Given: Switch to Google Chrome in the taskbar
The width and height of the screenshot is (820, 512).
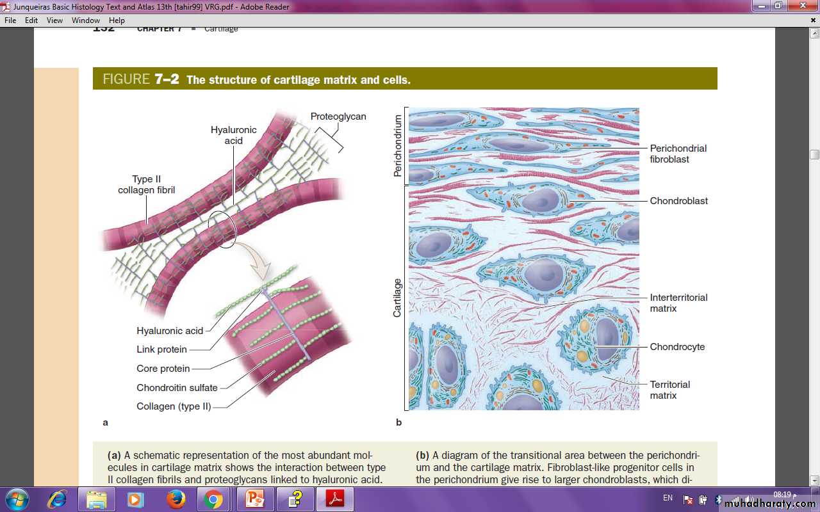Looking at the screenshot, I should pyautogui.click(x=214, y=499).
